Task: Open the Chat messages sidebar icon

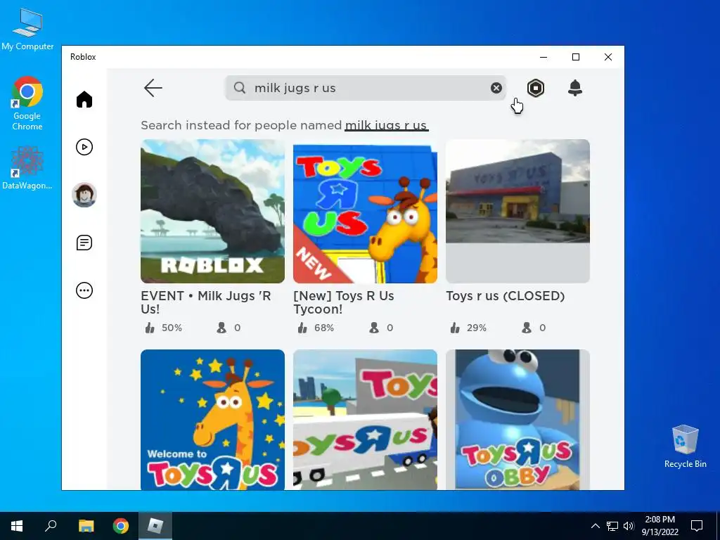Action: pyautogui.click(x=84, y=243)
